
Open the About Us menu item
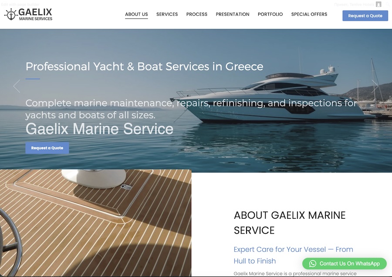pyautogui.click(x=136, y=14)
